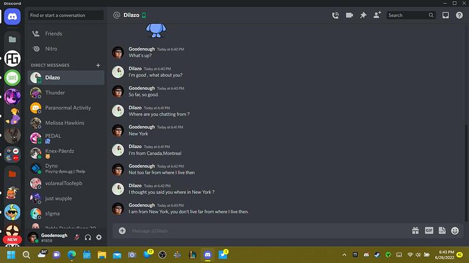
Task: Click Dilazo username on Canada, Montreal message
Action: pyautogui.click(x=135, y=146)
